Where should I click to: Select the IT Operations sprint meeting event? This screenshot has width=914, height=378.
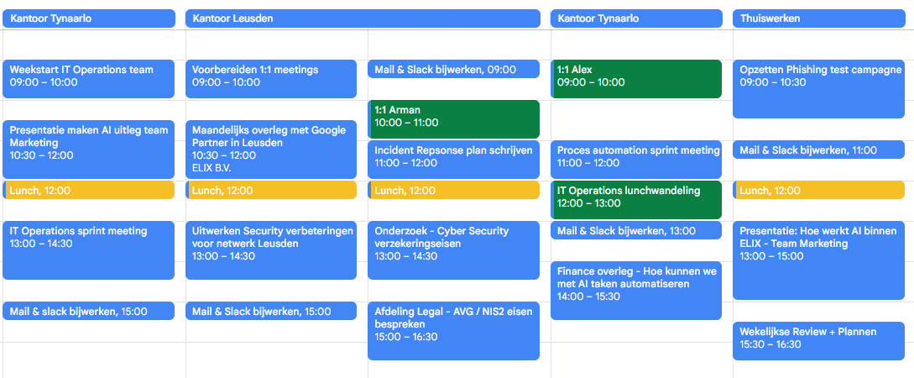pos(89,250)
